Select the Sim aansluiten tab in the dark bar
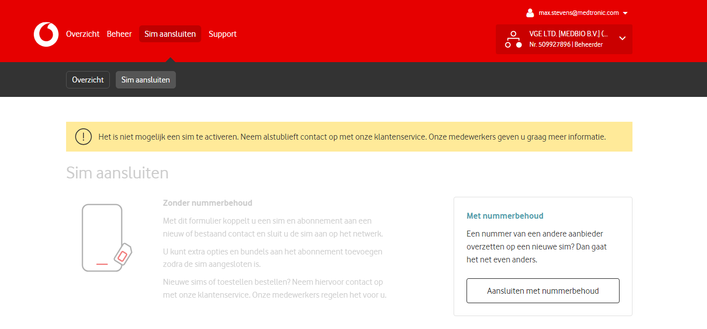707x329 pixels. pos(146,80)
